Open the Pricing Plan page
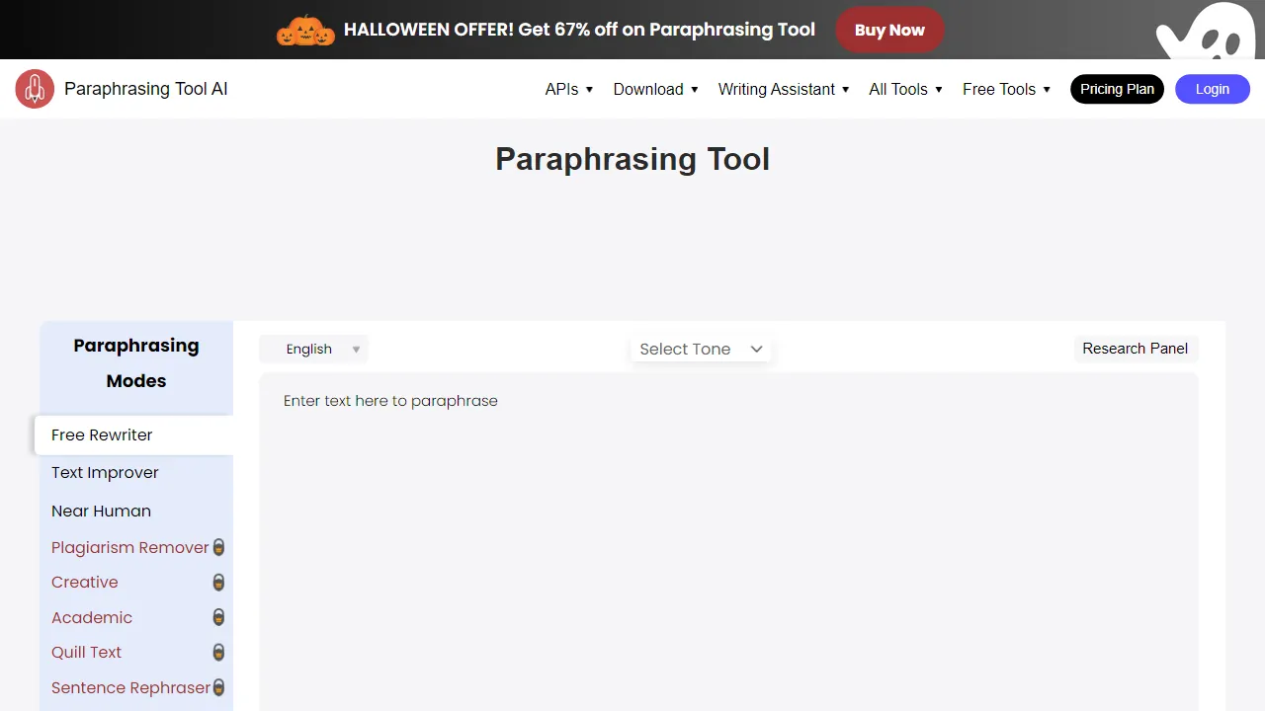 [x=1117, y=89]
